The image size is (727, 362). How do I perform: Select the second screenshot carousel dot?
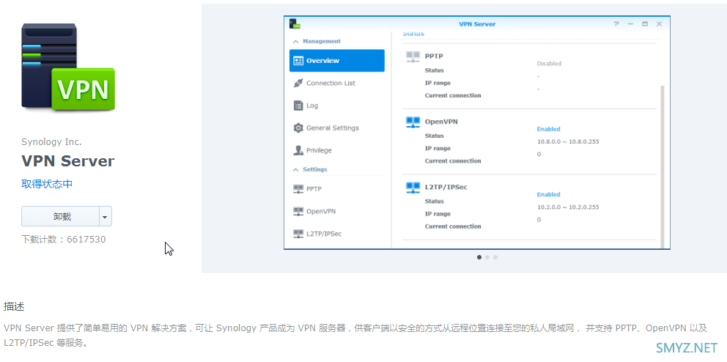point(487,257)
